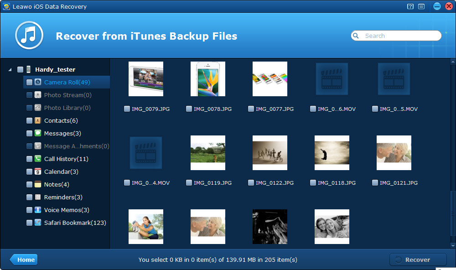
Task: Tick the Contacts(6) checkbox
Action: click(29, 120)
